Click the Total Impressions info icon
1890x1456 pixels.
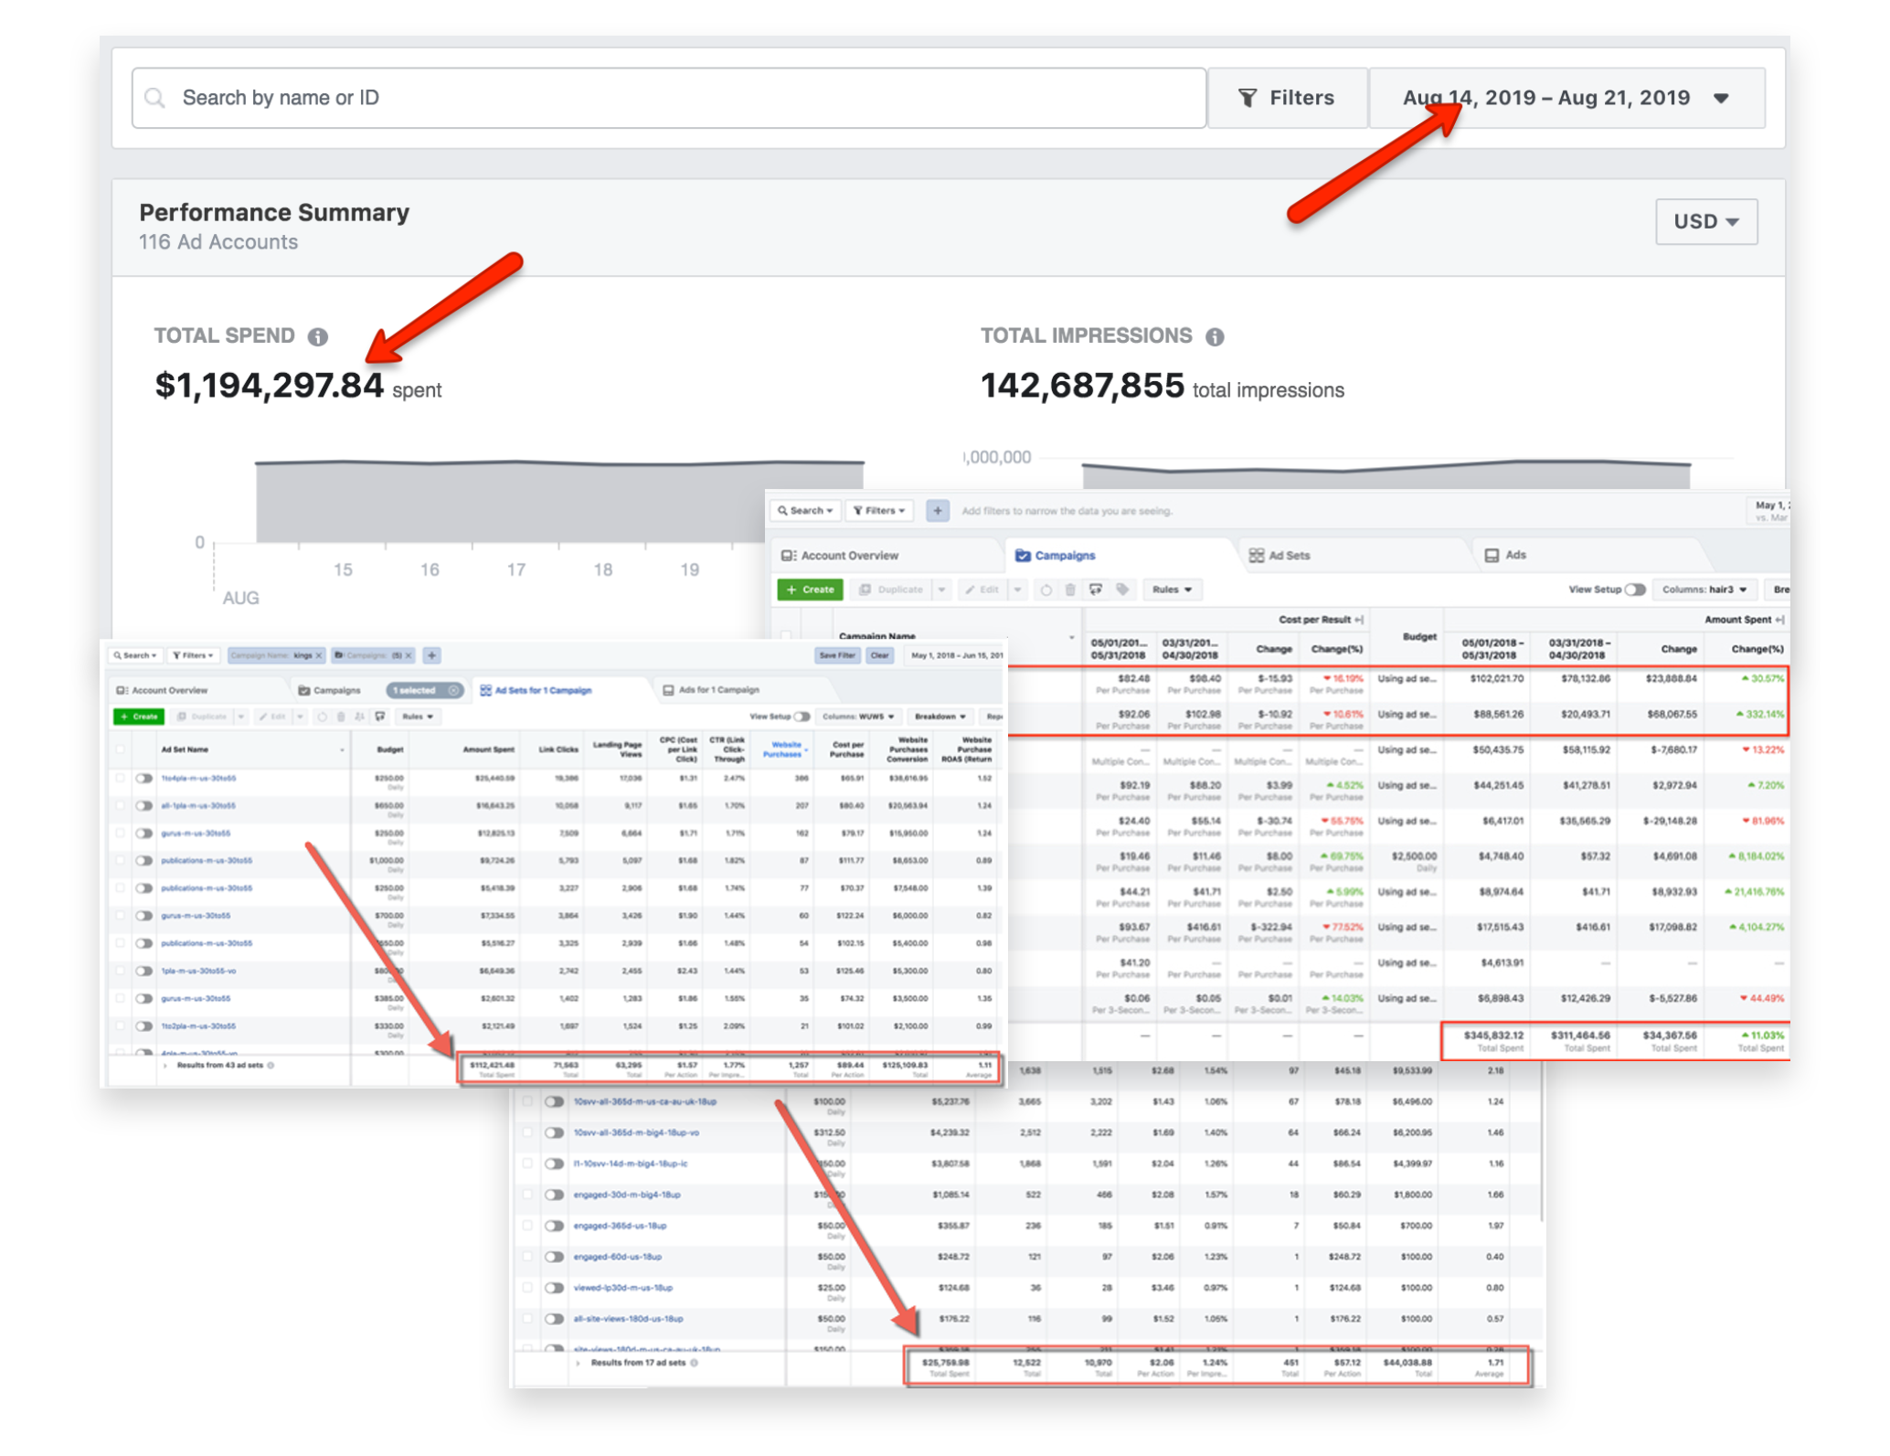pos(1215,337)
